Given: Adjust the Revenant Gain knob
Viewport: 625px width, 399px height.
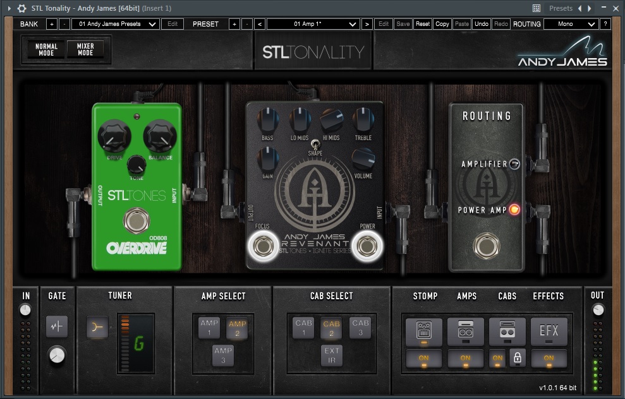Looking at the screenshot, I should point(267,158).
